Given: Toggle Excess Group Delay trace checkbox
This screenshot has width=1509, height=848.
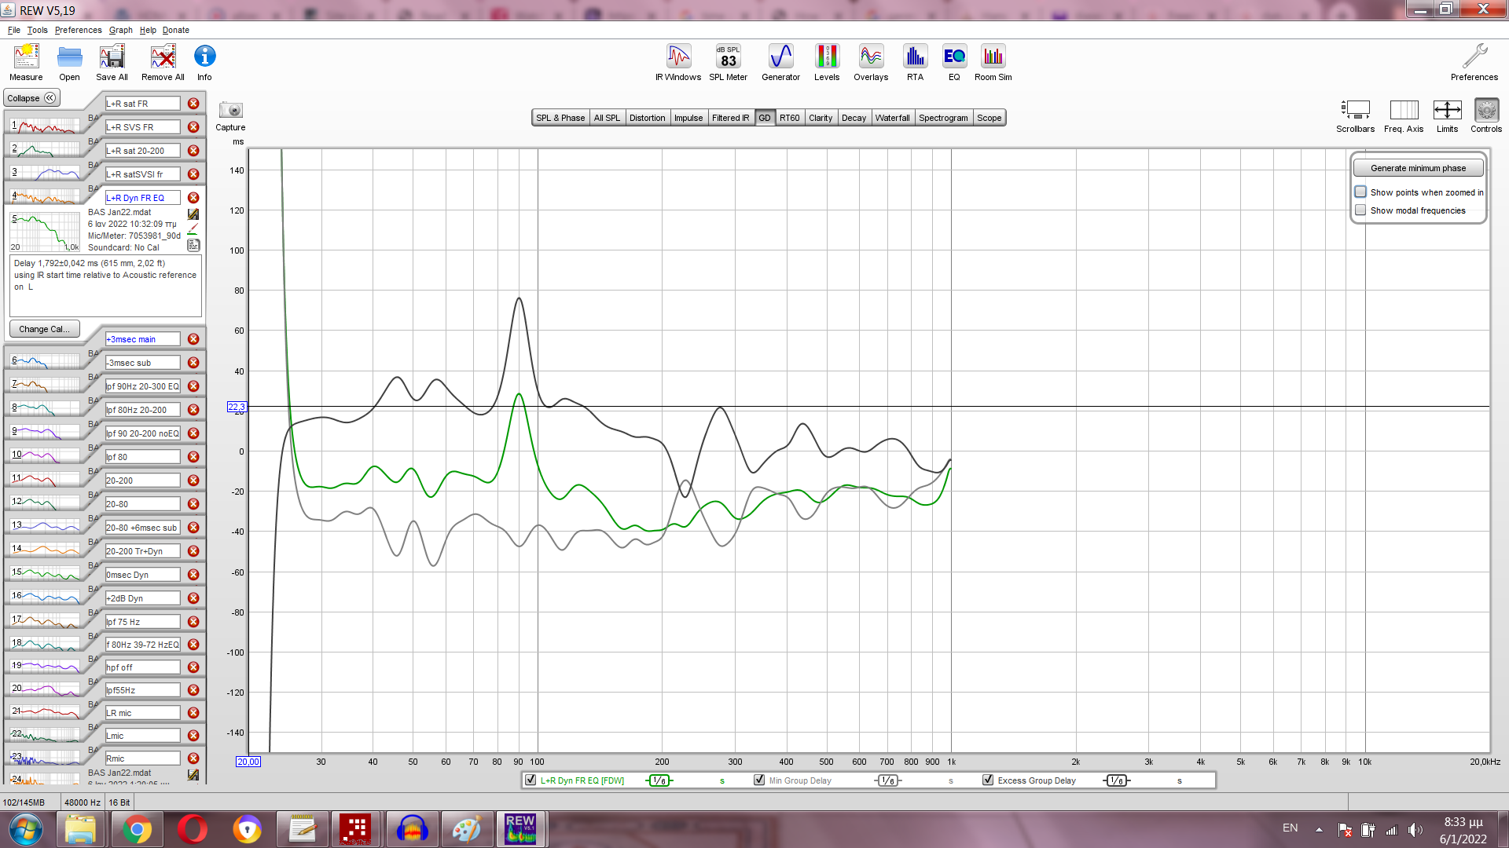Looking at the screenshot, I should (x=988, y=780).
